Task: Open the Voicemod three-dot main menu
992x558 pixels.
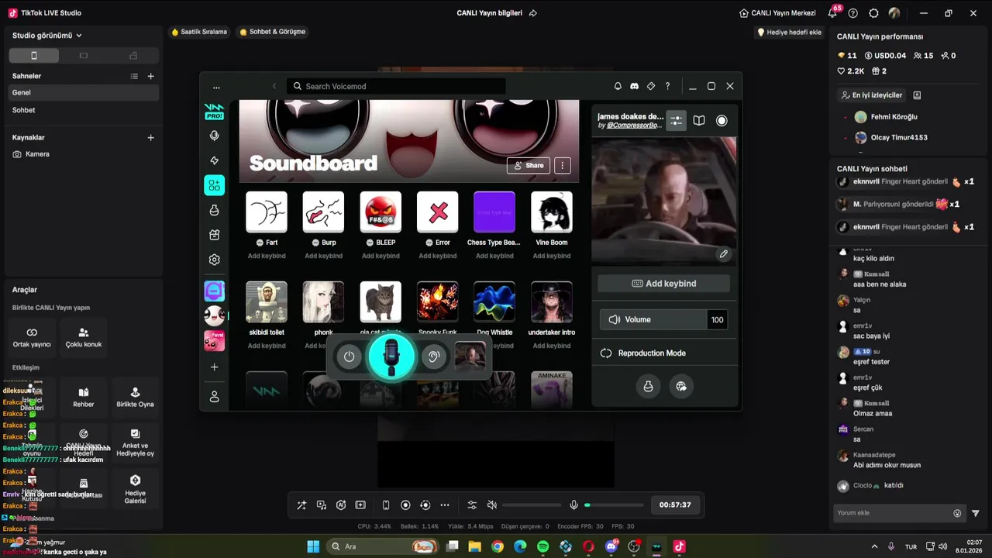Action: (216, 87)
